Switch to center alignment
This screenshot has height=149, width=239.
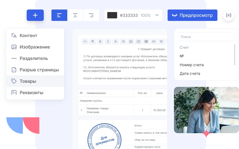(75, 15)
